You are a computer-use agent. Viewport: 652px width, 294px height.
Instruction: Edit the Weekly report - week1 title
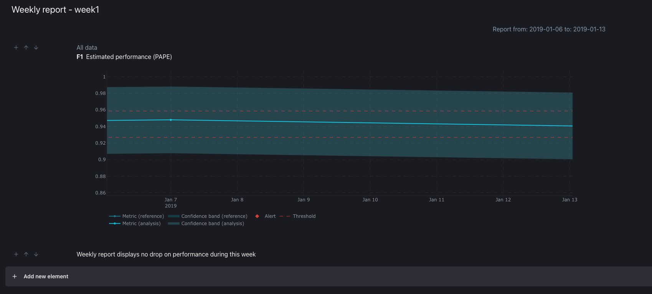(55, 10)
